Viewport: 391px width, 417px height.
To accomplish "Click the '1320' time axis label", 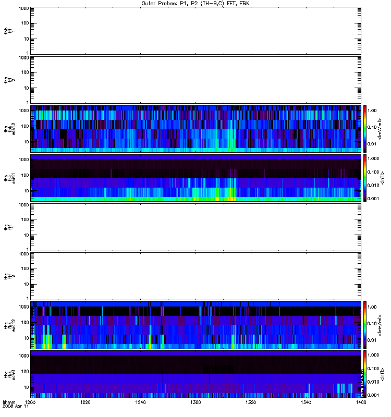I will [x=251, y=402].
